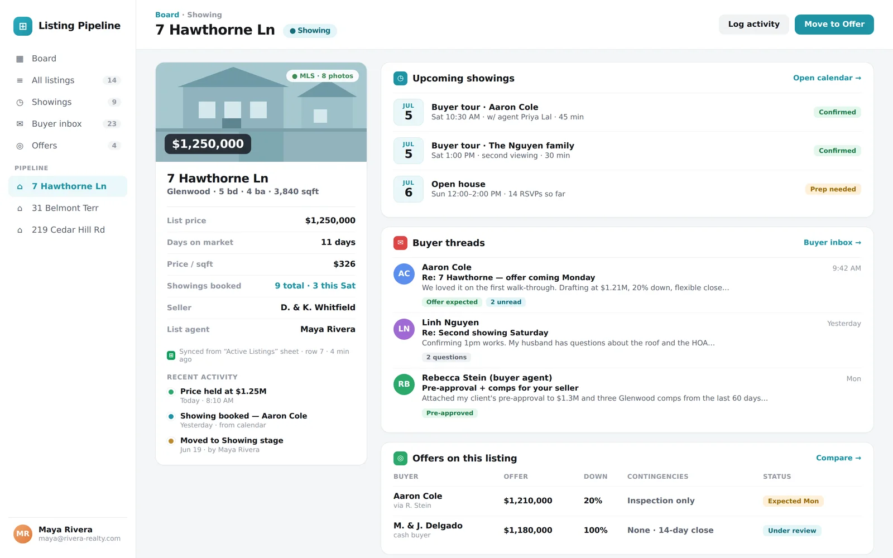Viewport: 893px width, 558px height.
Task: Open Offers in the sidebar
Action: point(68,146)
